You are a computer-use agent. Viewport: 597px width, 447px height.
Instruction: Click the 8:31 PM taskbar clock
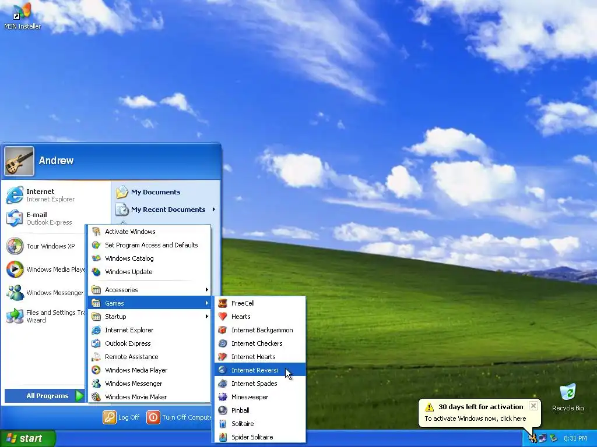coord(575,438)
